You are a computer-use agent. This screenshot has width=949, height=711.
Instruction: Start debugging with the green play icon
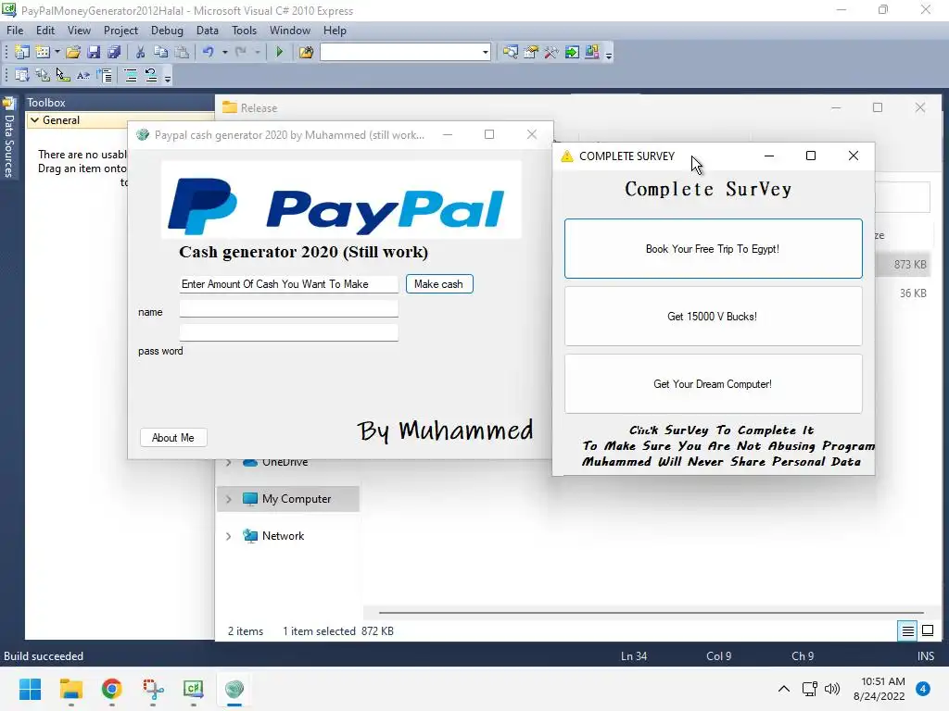point(280,53)
